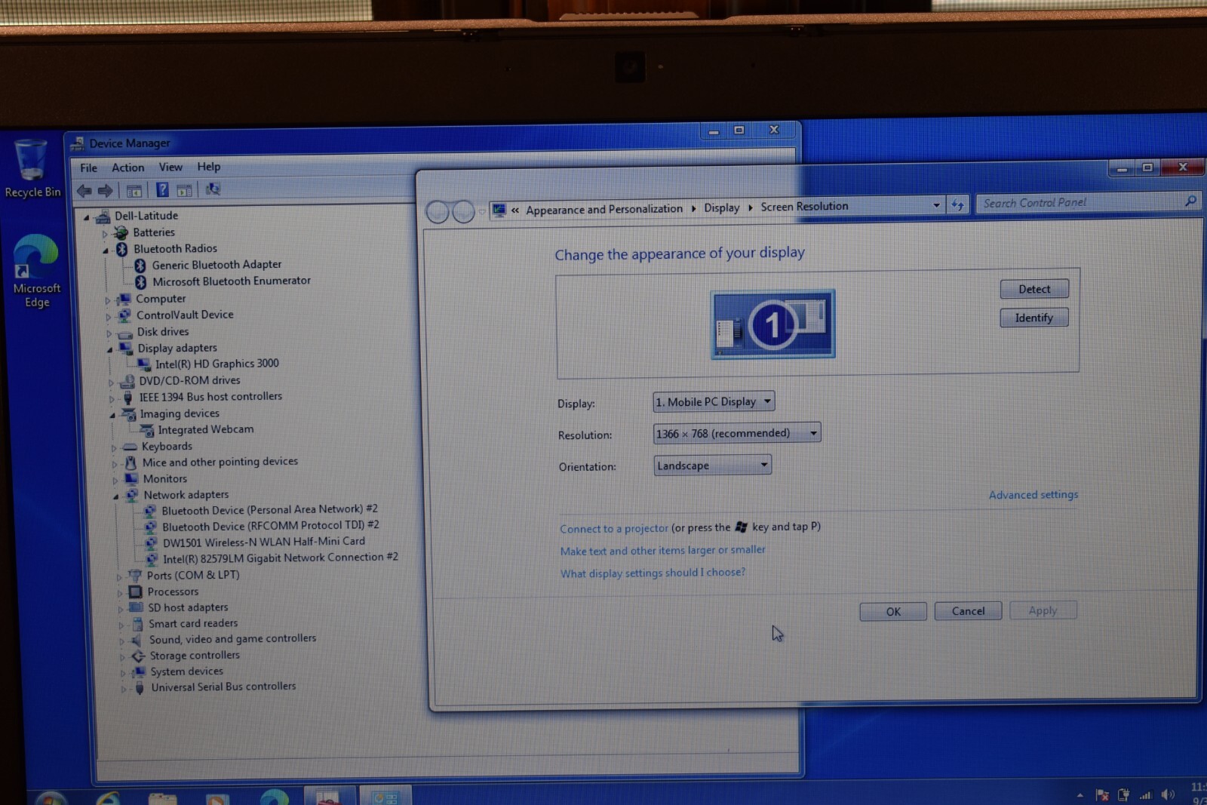
Task: Click the Screen Resolution breadcrumb
Action: (x=804, y=207)
